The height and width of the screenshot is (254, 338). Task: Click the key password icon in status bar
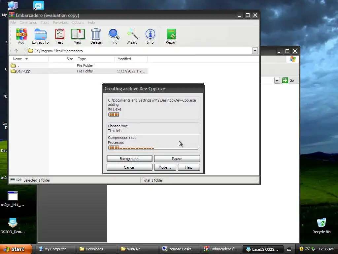19,180
